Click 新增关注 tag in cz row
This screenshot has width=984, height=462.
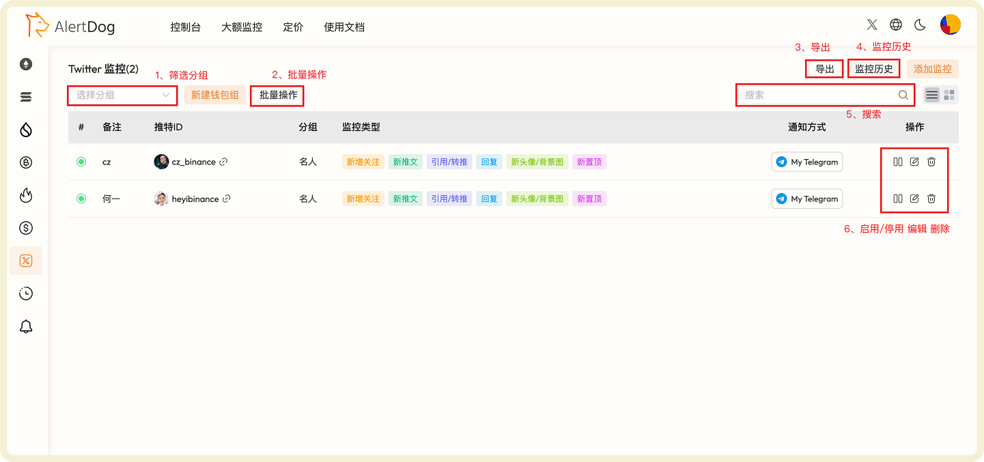click(x=363, y=162)
